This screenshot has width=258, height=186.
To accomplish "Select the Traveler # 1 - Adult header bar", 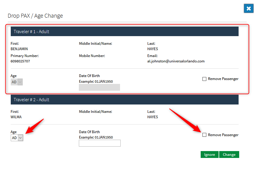I will click(x=125, y=31).
